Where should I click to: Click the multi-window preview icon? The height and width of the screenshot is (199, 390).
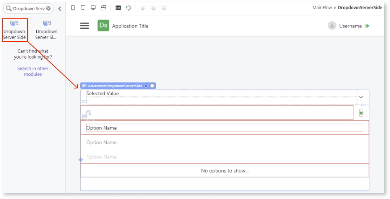(103, 8)
